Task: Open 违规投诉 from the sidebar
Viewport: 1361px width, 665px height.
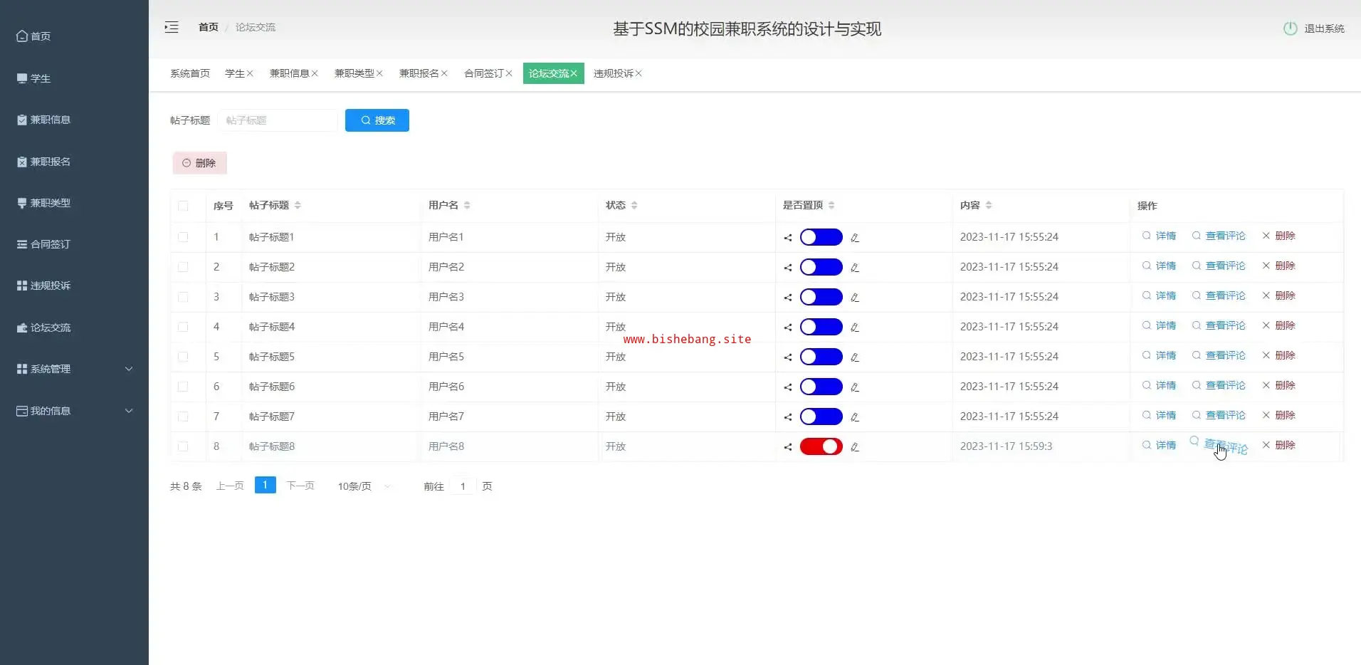Action: [x=50, y=286]
